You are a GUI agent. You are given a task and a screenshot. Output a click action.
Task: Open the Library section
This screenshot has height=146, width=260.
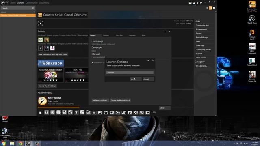tap(21, 3)
